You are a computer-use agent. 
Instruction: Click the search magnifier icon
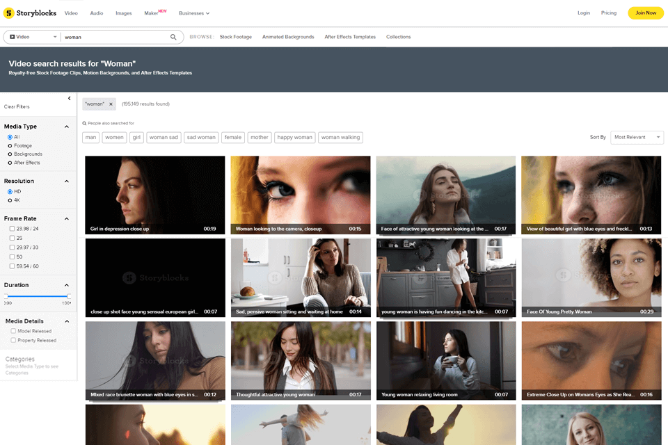click(x=173, y=37)
